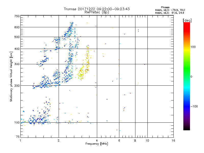Click the 'Stationary phase Virtual Height [km]' axis label

(11, 76)
